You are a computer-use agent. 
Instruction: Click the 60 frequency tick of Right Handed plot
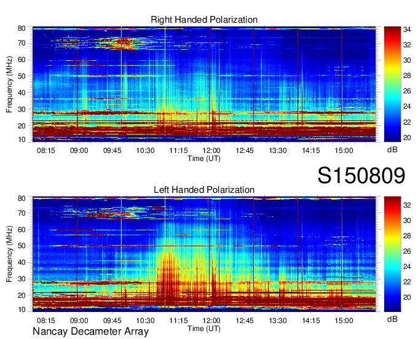coord(22,60)
